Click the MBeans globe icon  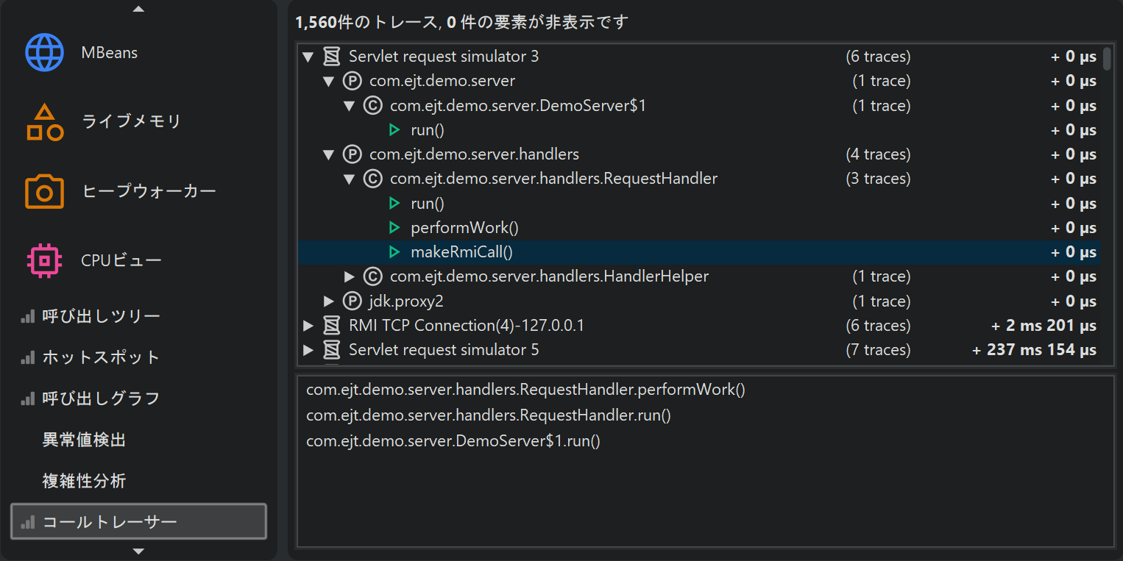click(x=45, y=52)
